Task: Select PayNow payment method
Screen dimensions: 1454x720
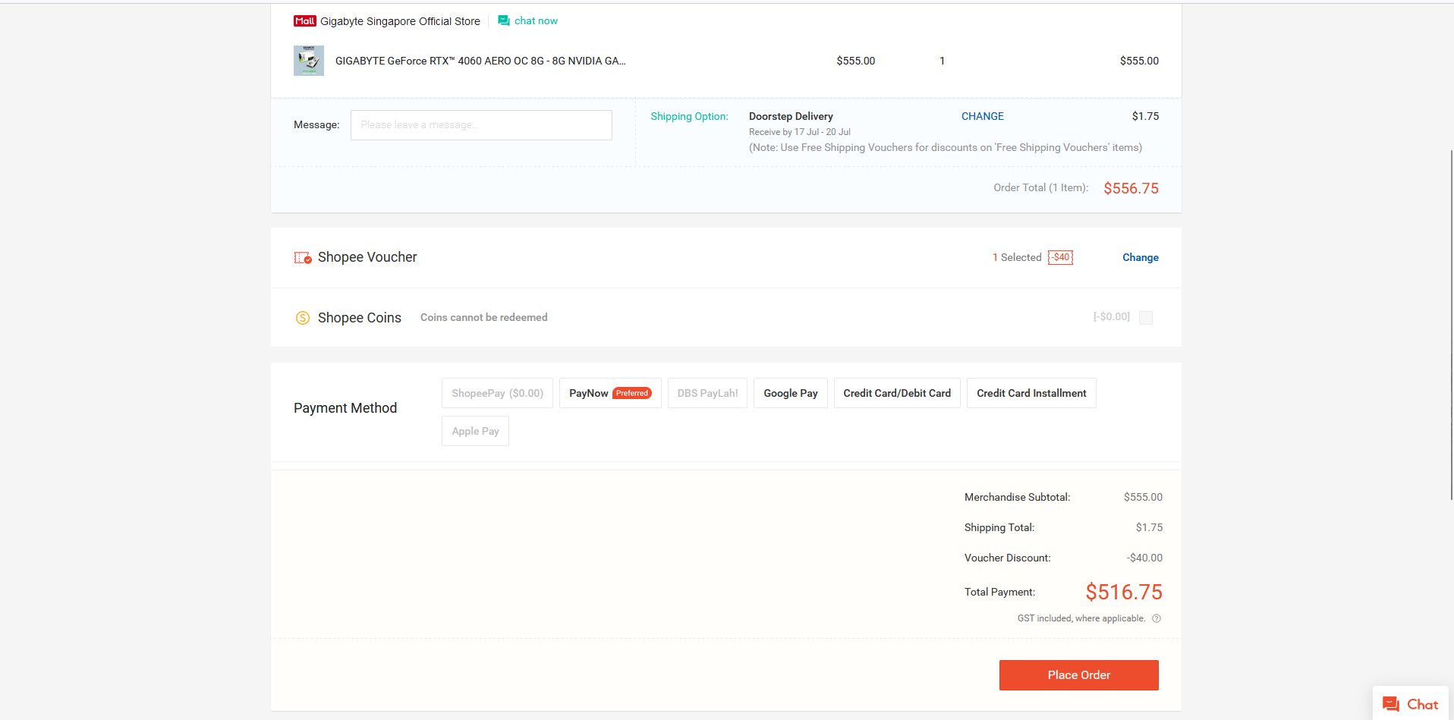Action: pos(610,393)
